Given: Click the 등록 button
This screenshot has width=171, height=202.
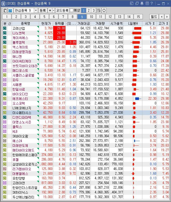Looking at the screenshot, I should pyautogui.click(x=43, y=10).
